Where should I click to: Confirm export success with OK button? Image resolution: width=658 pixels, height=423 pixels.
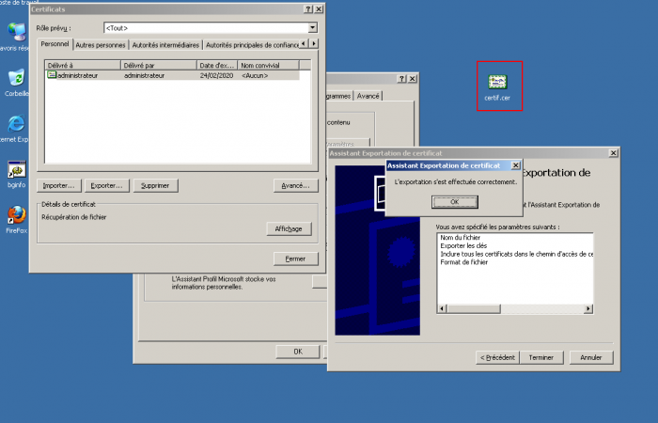pos(454,201)
